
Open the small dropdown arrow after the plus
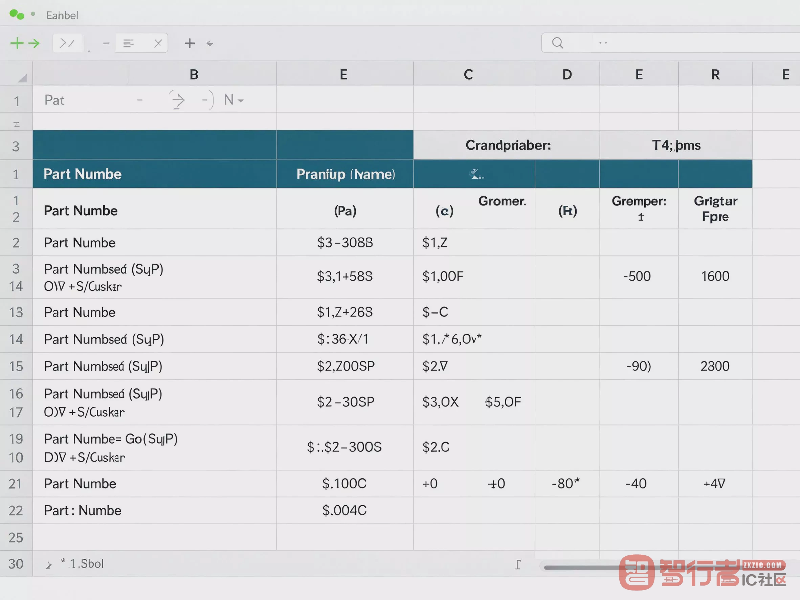tap(209, 44)
